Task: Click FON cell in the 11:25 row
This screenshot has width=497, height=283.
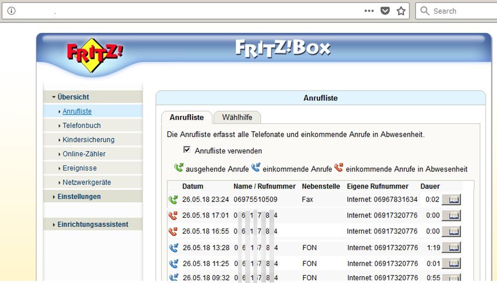Action: (309, 263)
